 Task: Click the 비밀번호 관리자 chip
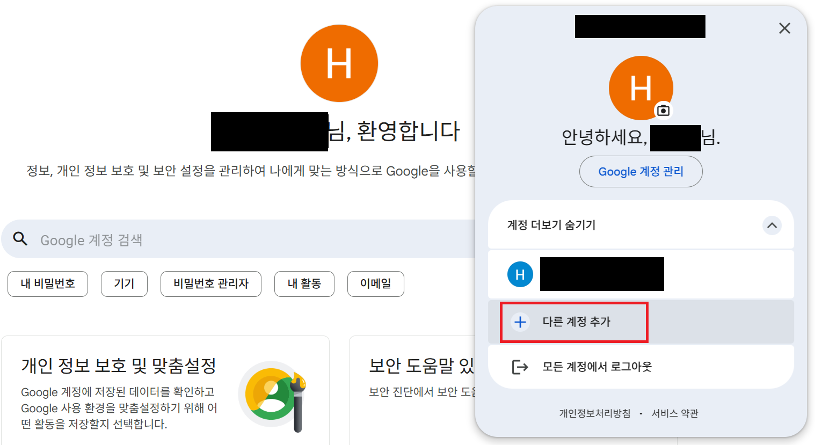tap(211, 284)
